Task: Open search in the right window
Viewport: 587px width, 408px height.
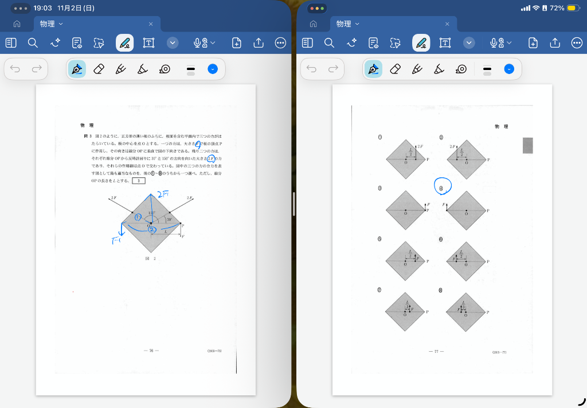Action: tap(329, 43)
